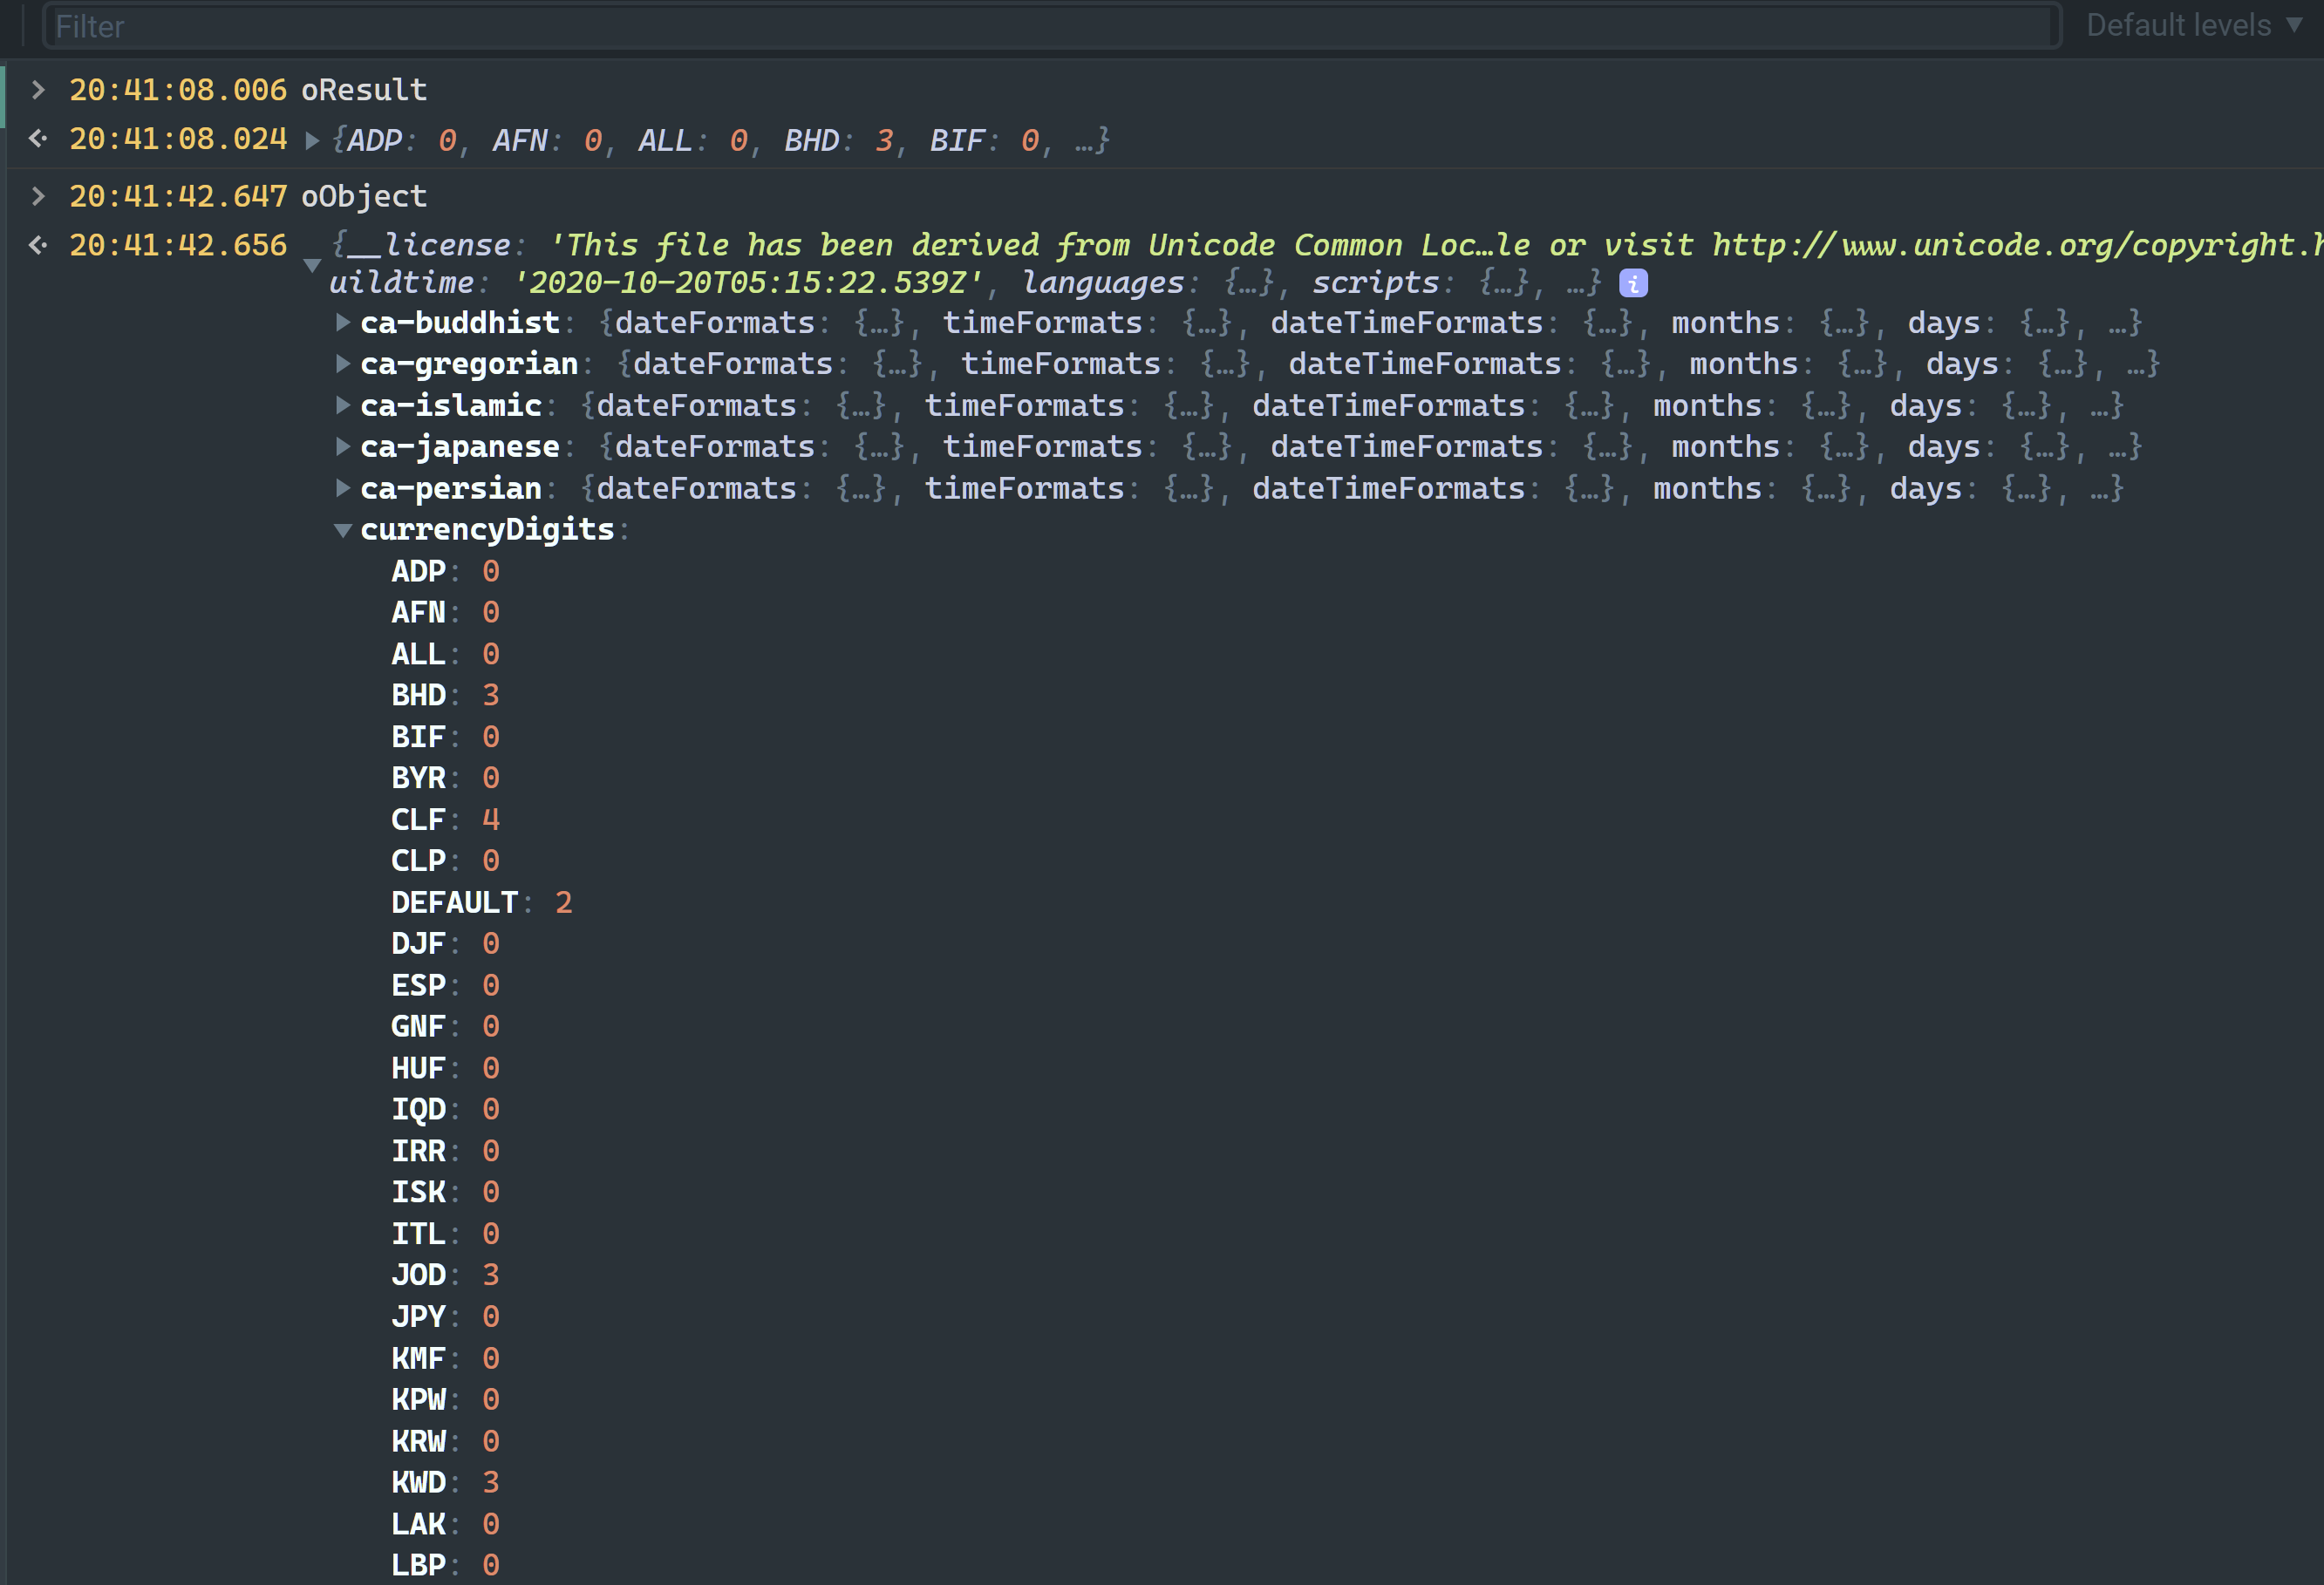Click the 20:41:42.647 timestamp
Screen dimensions: 2324x1585
tap(178, 196)
